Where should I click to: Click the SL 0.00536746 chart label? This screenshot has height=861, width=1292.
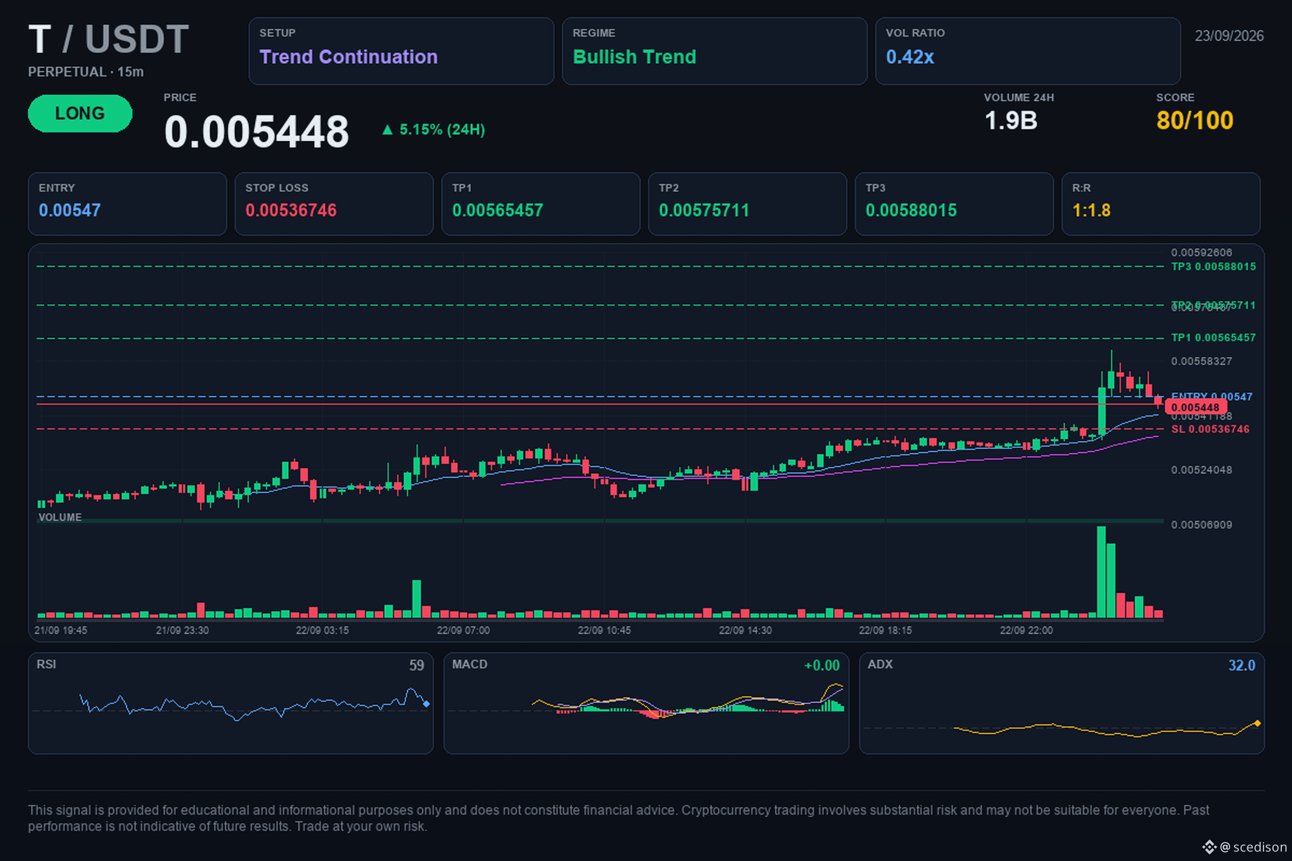(x=1210, y=429)
